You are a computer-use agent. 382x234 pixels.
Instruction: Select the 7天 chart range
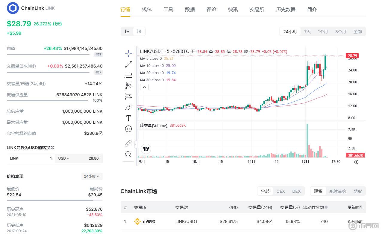(x=307, y=32)
